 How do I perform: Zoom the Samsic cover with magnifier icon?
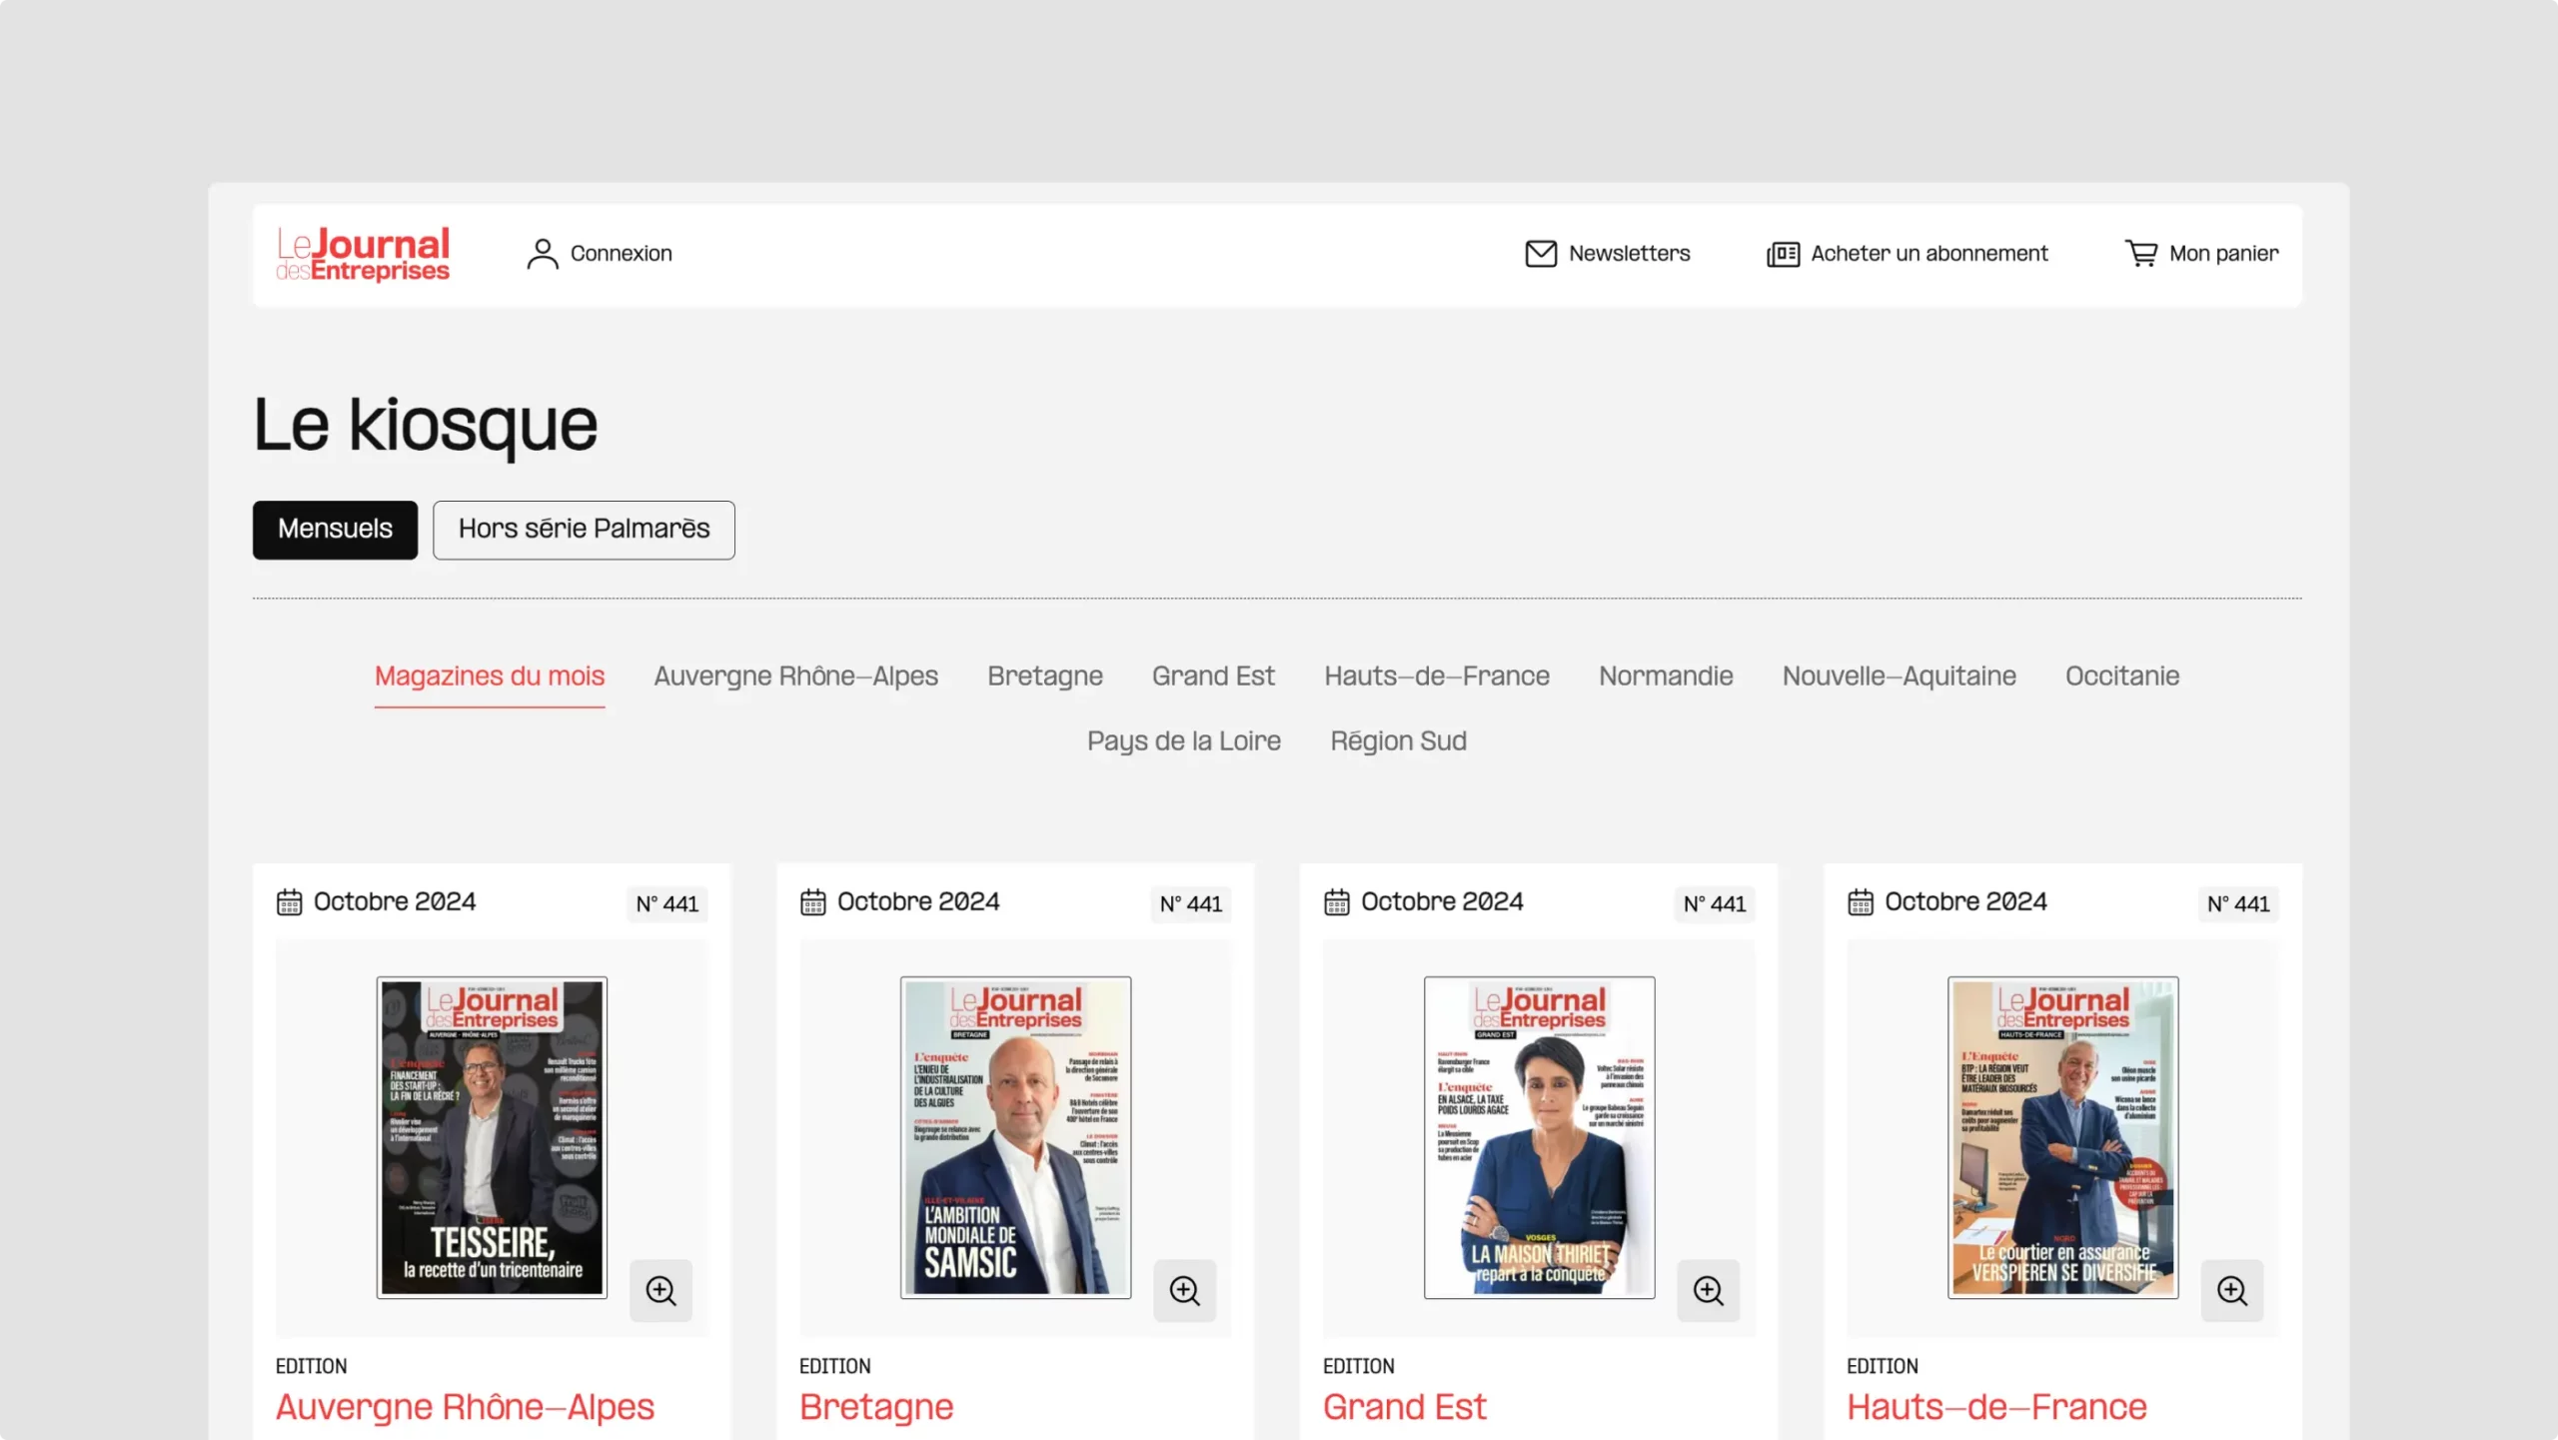(x=1184, y=1291)
